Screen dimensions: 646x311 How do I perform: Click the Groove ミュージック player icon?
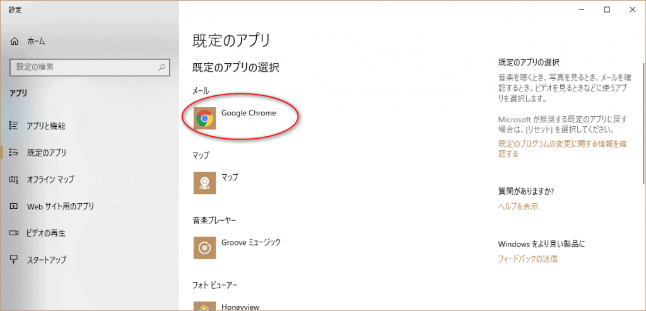coord(204,247)
